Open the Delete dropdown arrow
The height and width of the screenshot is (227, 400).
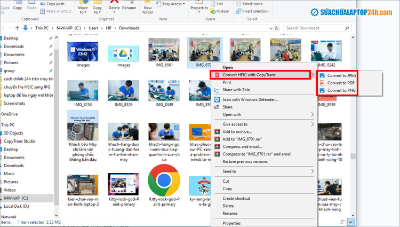point(114,12)
